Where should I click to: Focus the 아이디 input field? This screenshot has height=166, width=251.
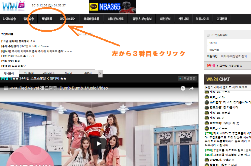[229, 43]
